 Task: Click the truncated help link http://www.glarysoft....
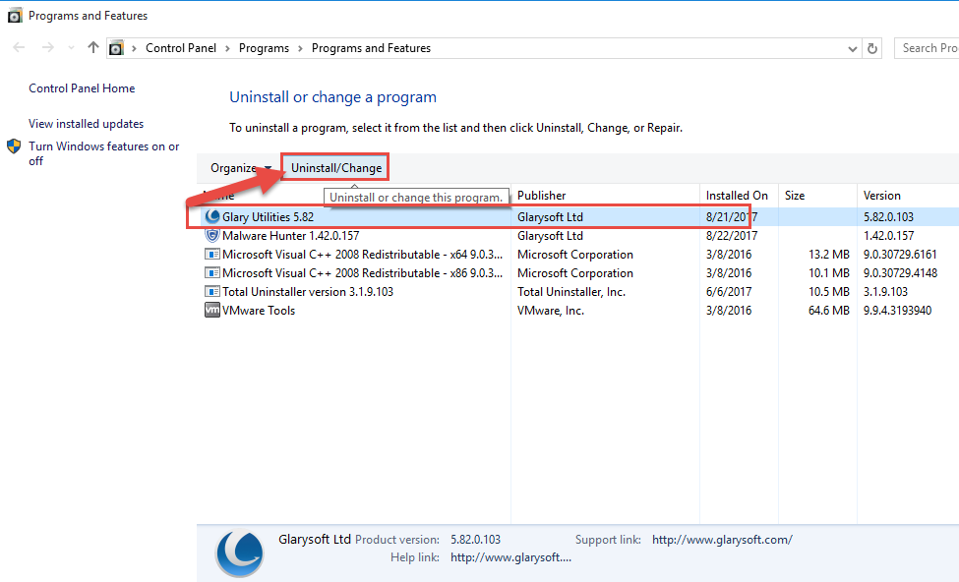(510, 557)
